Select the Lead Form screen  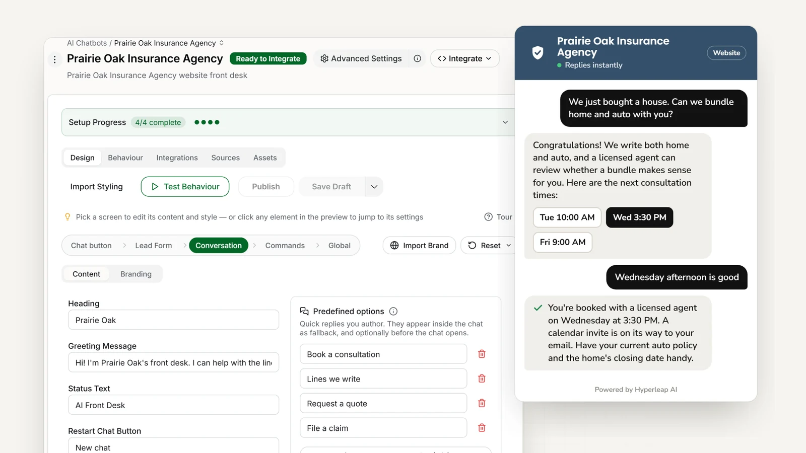[x=154, y=246]
